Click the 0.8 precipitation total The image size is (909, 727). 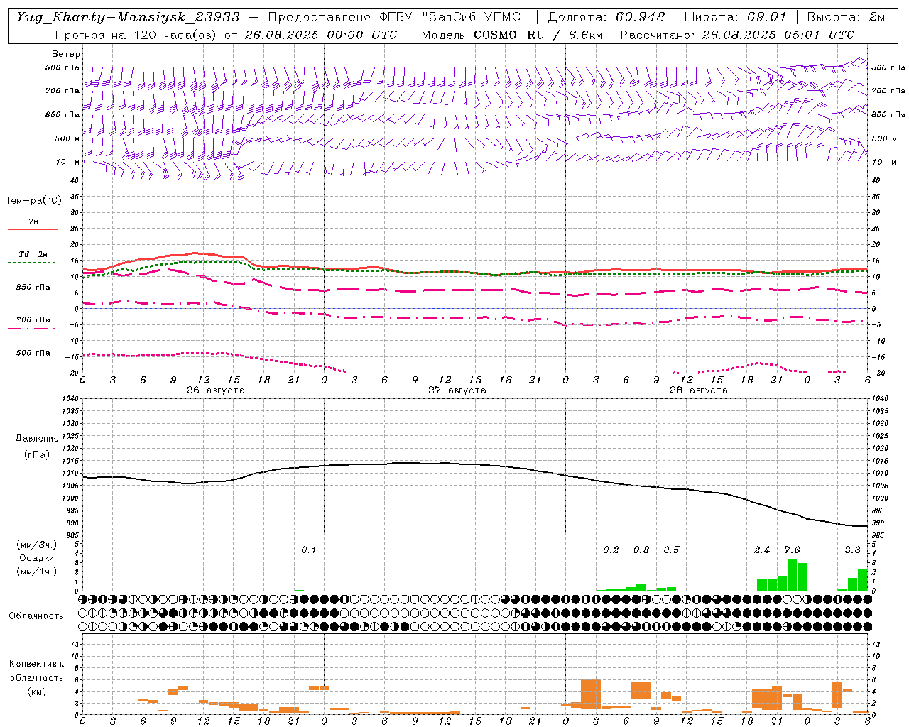pyautogui.click(x=641, y=550)
